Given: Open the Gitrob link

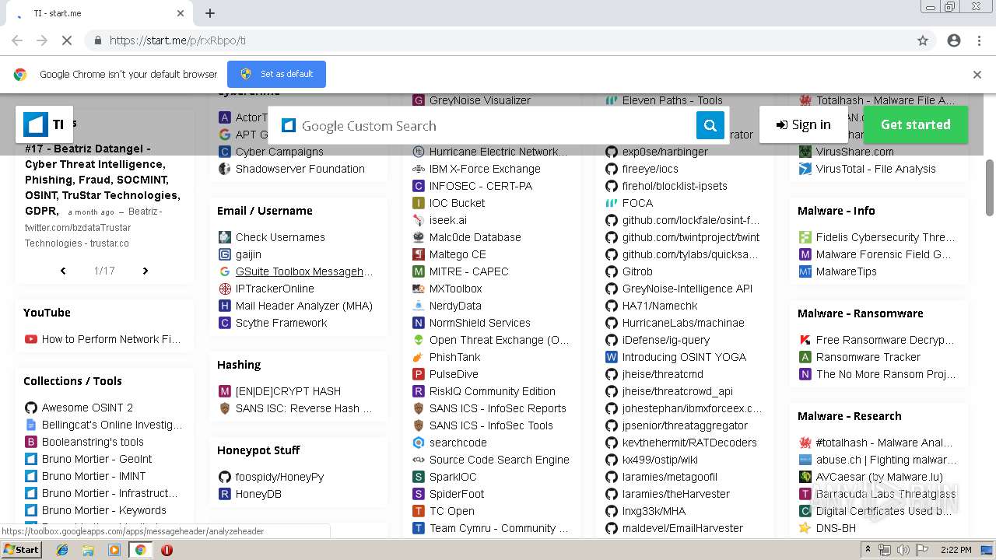Looking at the screenshot, I should [637, 271].
